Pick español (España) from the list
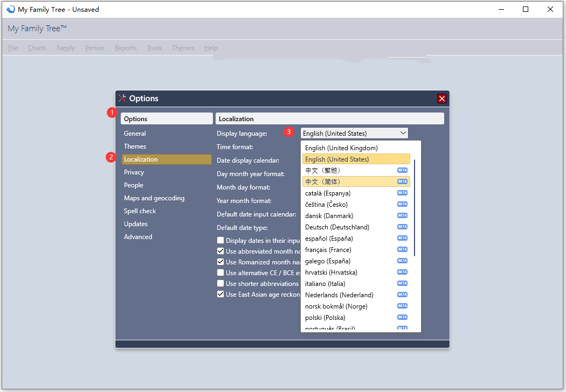566x392 pixels. [356, 239]
